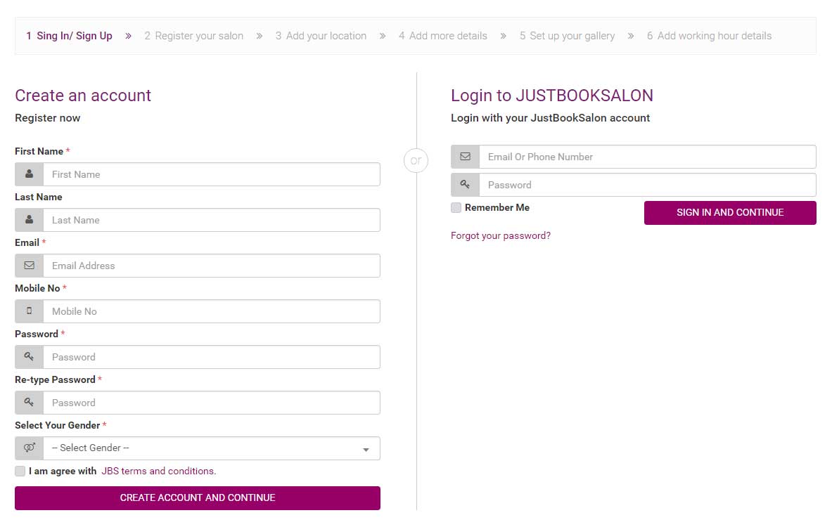Click the Select Gender dropdown arrow
832x527 pixels.
366,450
